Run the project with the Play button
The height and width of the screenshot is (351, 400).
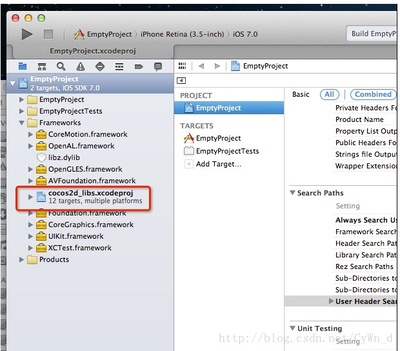click(x=27, y=34)
